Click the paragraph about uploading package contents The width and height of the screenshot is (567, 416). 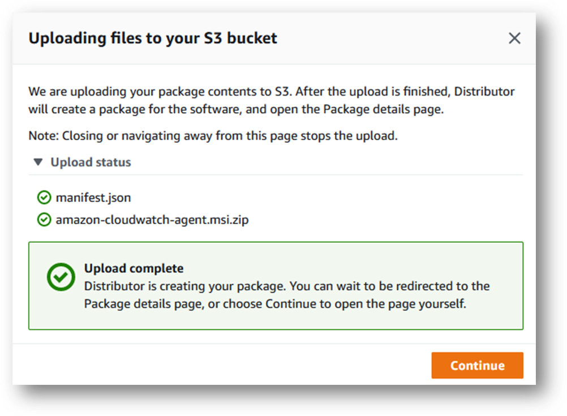tap(272, 100)
